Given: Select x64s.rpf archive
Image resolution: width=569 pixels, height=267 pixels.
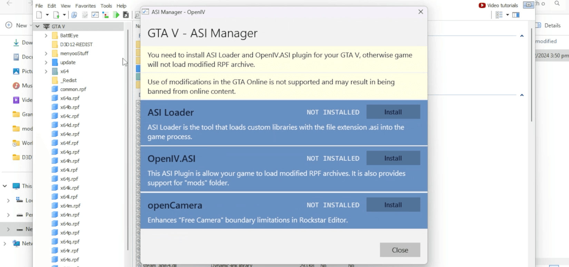Looking at the screenshot, I should 70,260.
